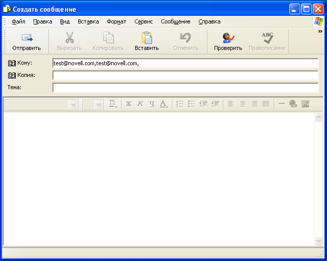This screenshot has width=327, height=261.
Task: Maximize the Создать сообщение window
Action: click(306, 9)
